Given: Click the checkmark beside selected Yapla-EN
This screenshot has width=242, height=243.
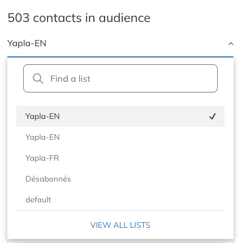Looking at the screenshot, I should click(x=212, y=117).
